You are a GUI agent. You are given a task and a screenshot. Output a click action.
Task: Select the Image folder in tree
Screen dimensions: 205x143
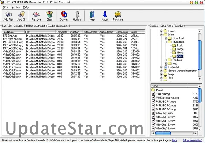[180, 49]
